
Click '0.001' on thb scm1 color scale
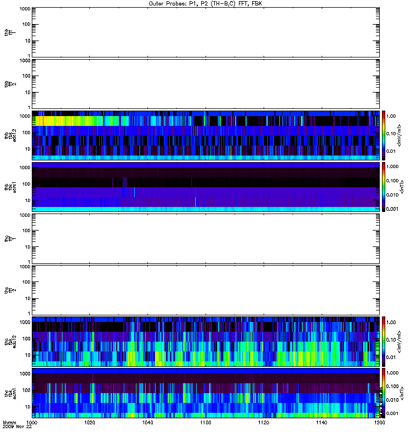click(x=392, y=209)
